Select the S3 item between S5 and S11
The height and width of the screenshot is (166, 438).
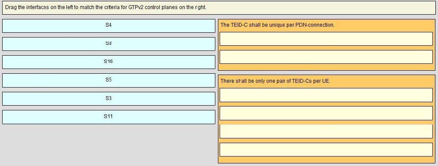[109, 99]
